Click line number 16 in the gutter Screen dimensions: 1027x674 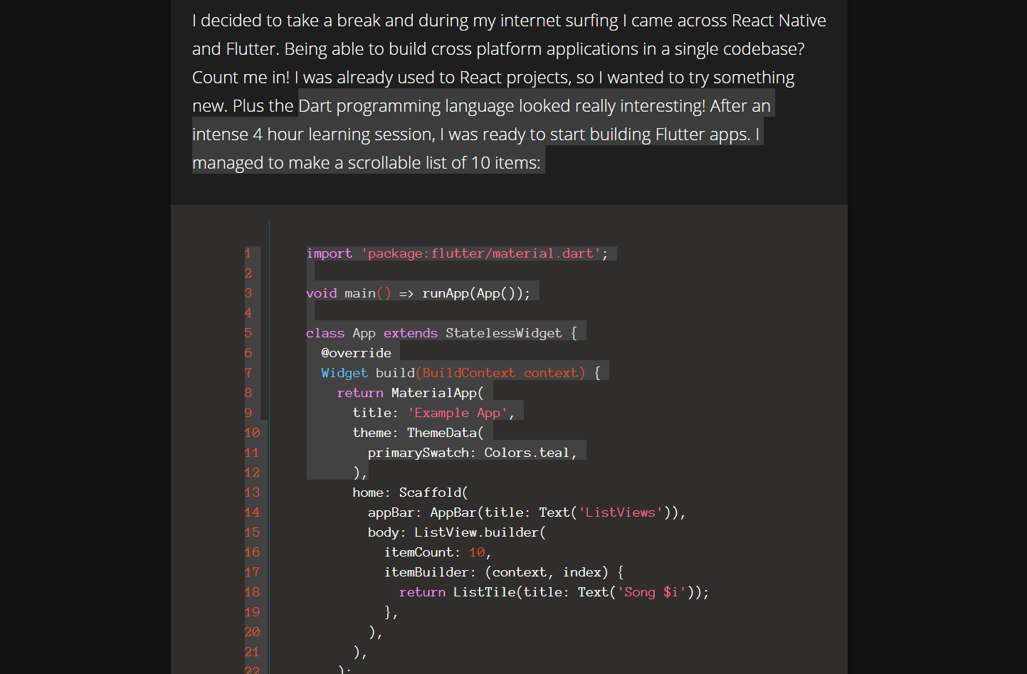pos(252,552)
